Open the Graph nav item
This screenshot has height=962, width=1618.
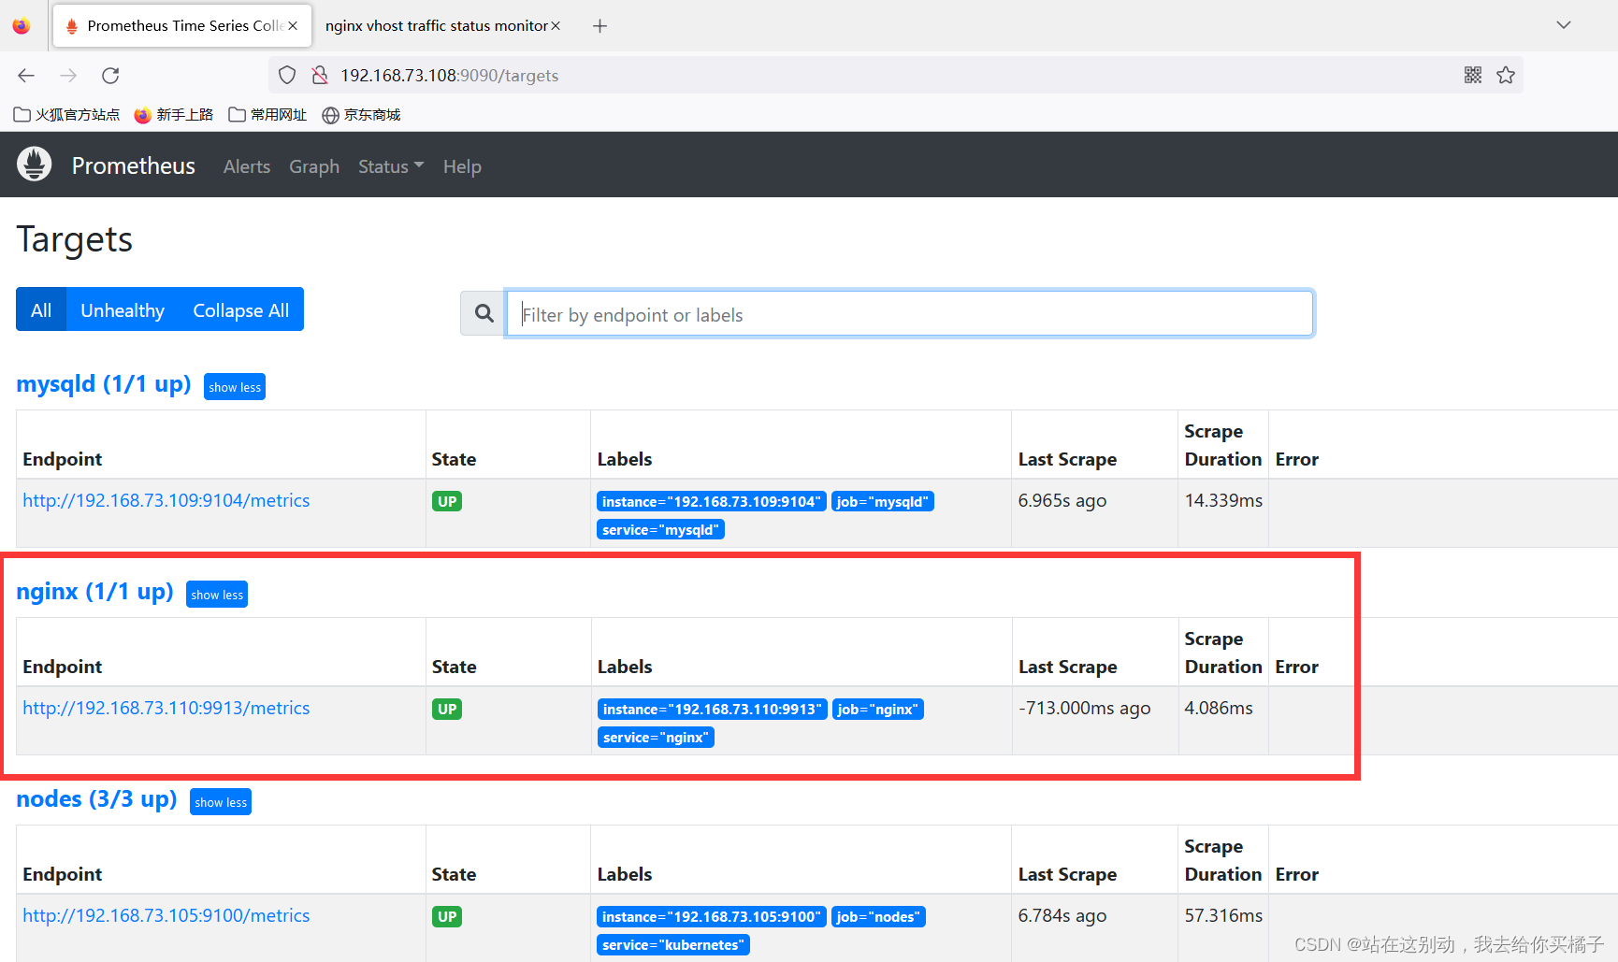coord(314,166)
